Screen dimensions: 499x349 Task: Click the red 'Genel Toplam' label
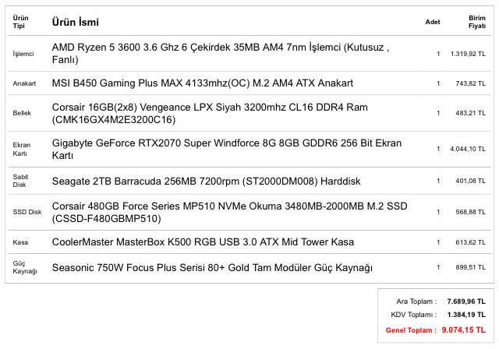(411, 330)
